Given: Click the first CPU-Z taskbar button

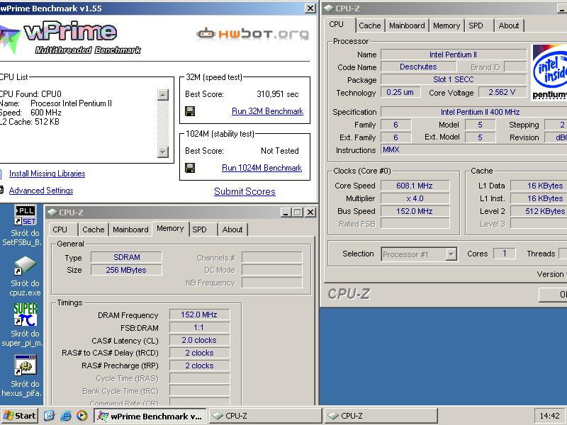Looking at the screenshot, I should [265, 416].
